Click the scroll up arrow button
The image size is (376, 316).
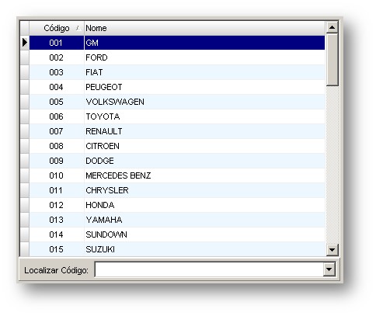coord(332,27)
